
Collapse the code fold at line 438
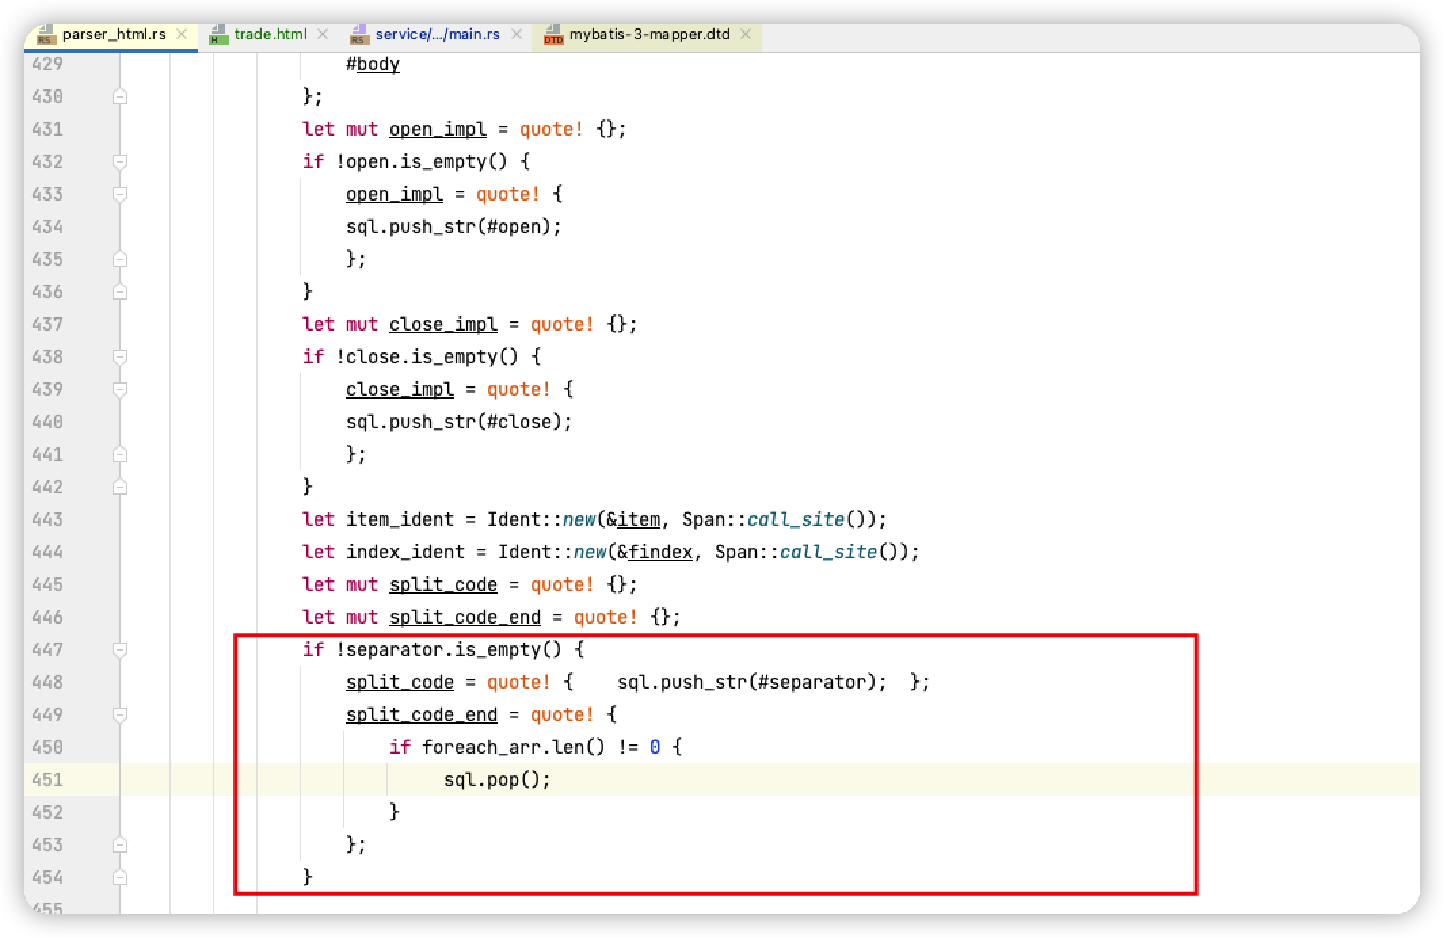point(119,356)
